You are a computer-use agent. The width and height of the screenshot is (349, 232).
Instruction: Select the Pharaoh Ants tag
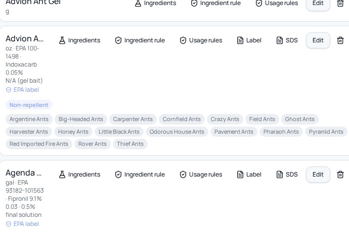(281, 132)
